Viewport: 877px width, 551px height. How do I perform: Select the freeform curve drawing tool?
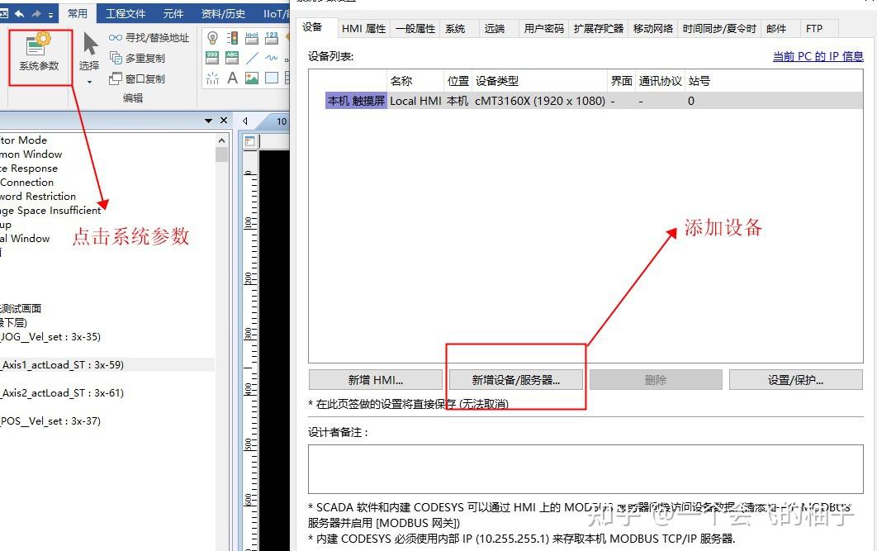pyautogui.click(x=271, y=58)
